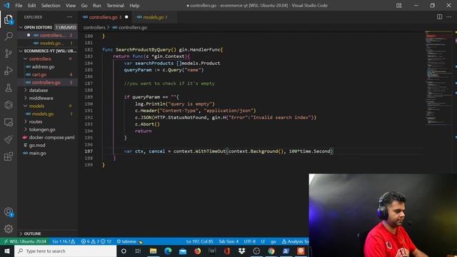The image size is (457, 257).
Task: Click controllers.go in breadcrumb
Action: 133,27
